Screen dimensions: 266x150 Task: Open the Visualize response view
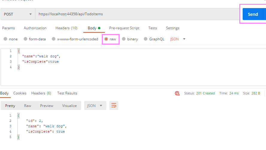click(x=69, y=106)
